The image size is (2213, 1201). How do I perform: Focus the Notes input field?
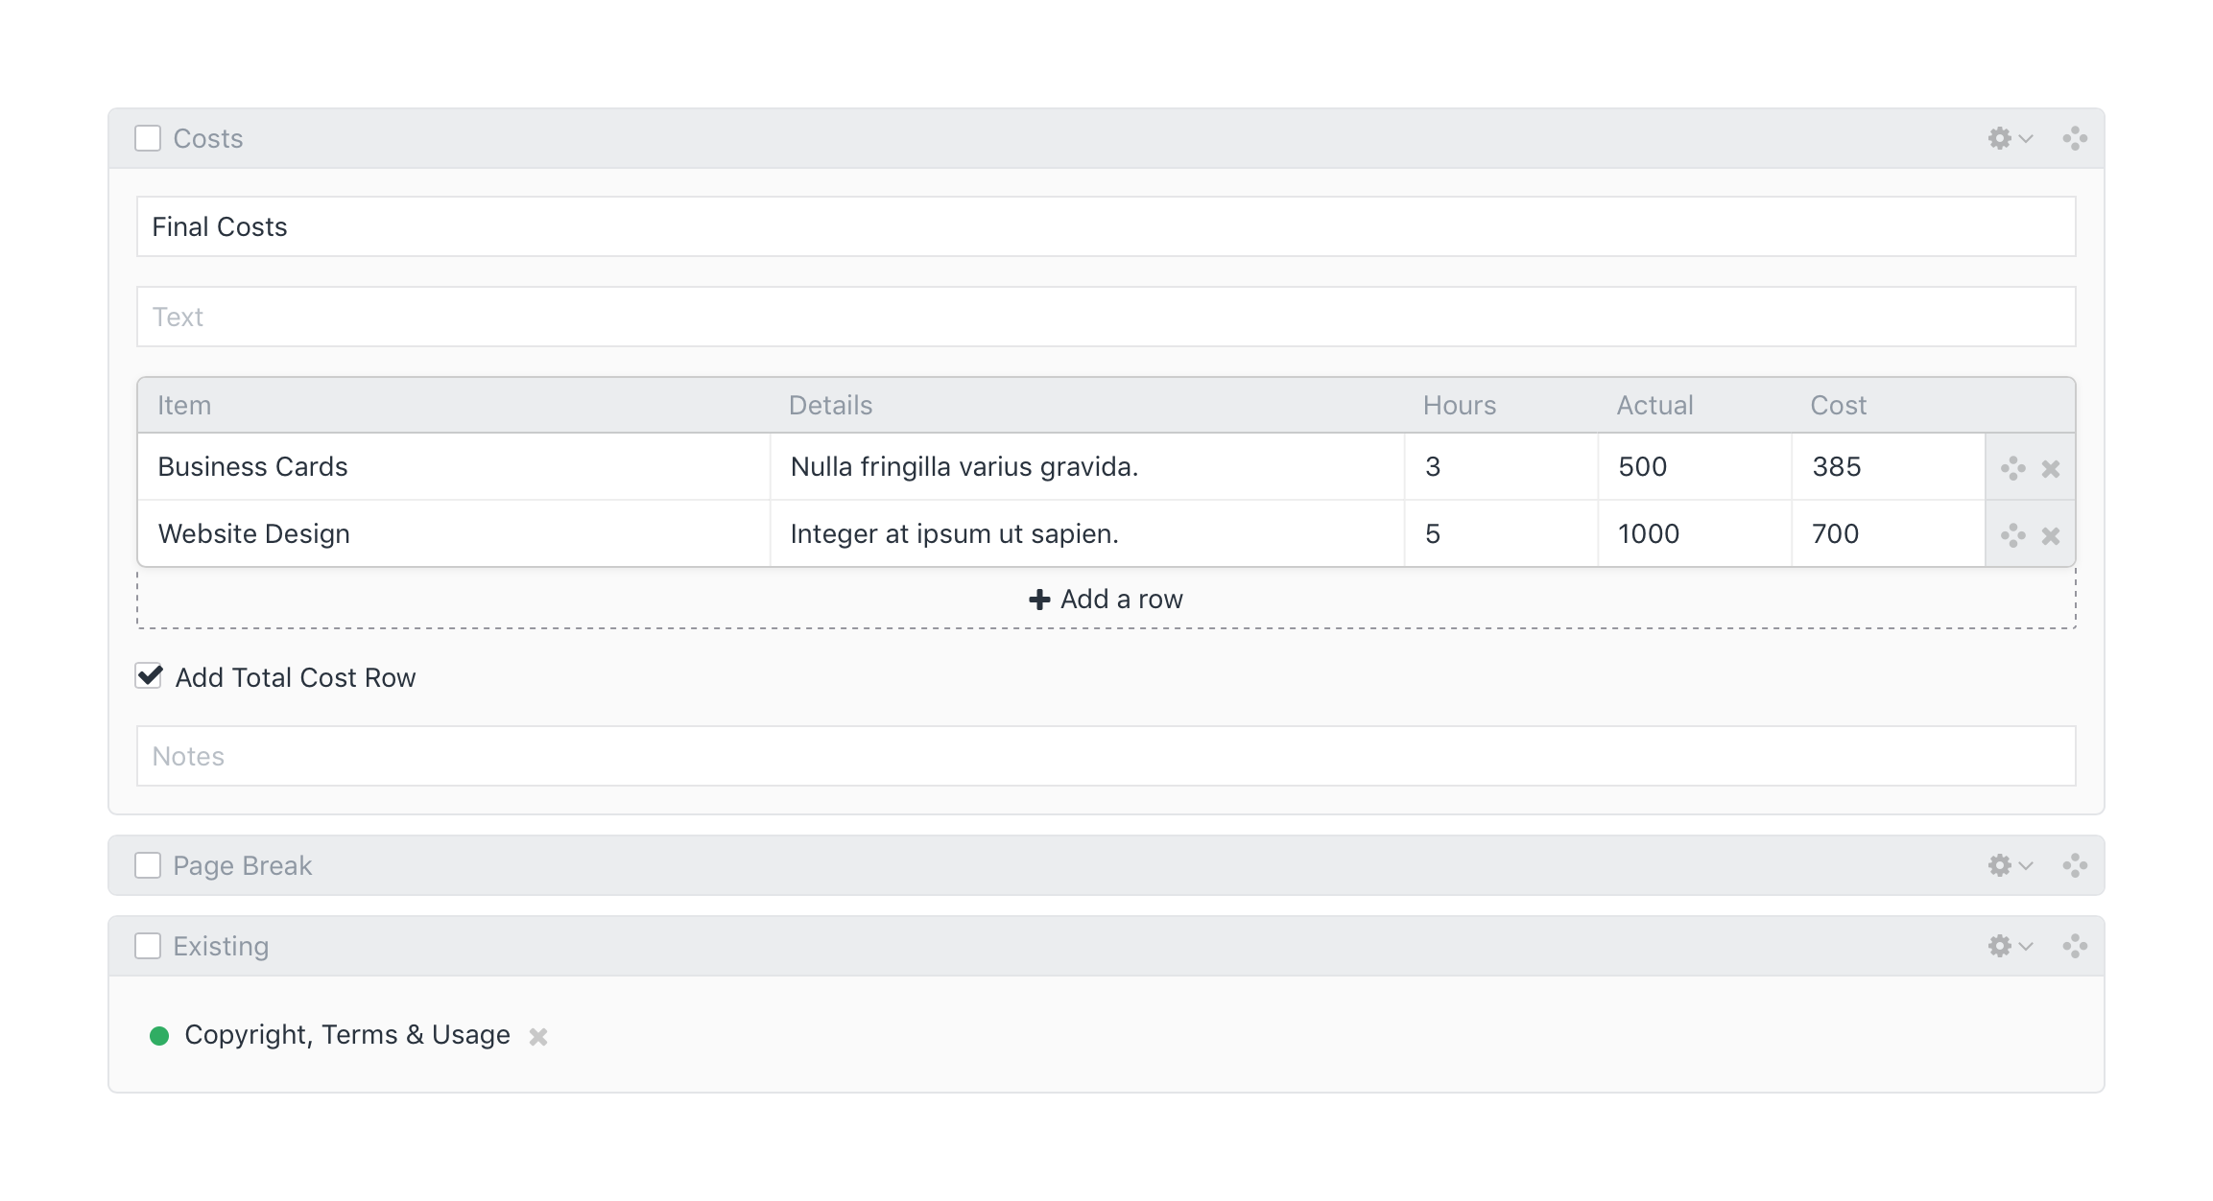click(1106, 756)
